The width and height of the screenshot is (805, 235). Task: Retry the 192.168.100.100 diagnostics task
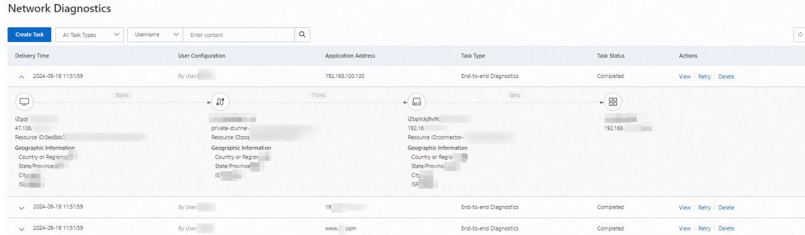tap(705, 76)
